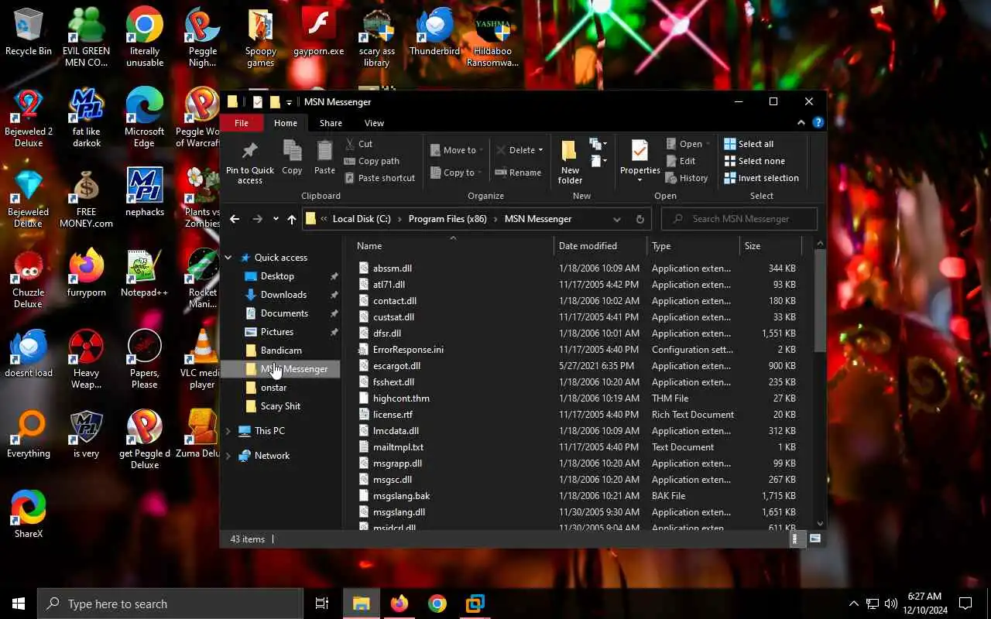Image resolution: width=991 pixels, height=619 pixels.
Task: Open the Delete dropdown arrow
Action: click(x=540, y=150)
